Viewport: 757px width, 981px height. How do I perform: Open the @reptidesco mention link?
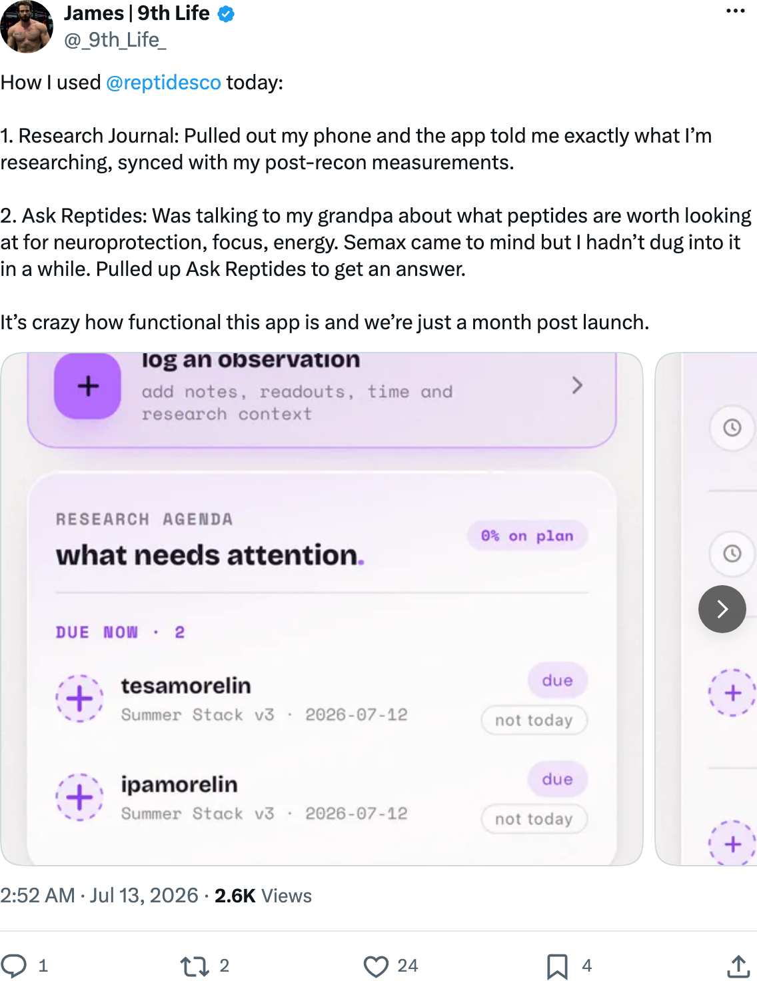(x=163, y=83)
